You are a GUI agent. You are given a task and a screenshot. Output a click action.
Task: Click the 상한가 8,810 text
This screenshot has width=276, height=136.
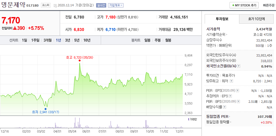click(127, 17)
